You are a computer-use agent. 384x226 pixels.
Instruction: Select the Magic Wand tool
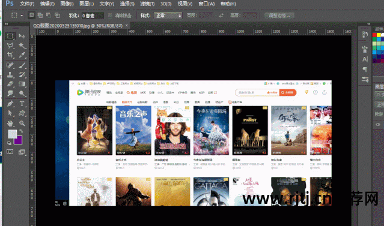coord(22,46)
